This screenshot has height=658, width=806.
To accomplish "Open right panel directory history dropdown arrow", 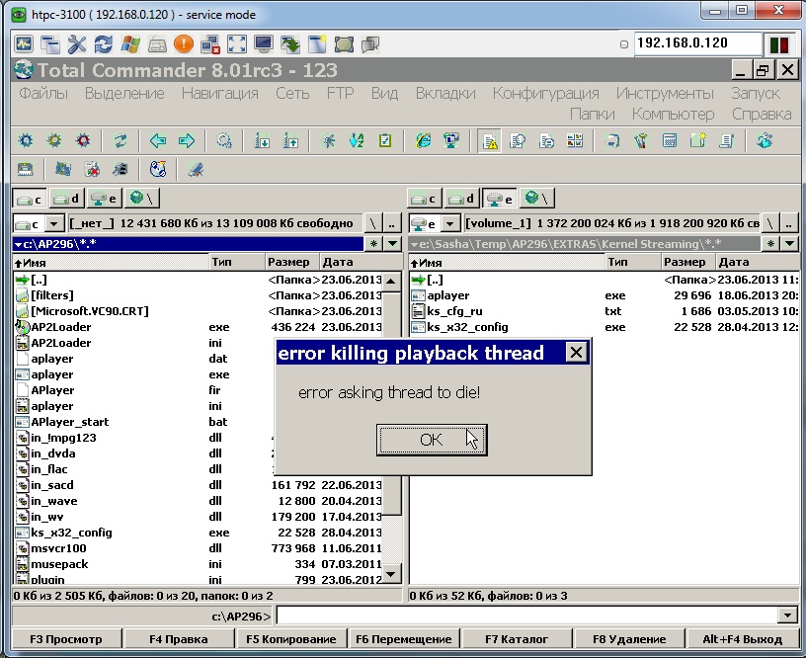I will pyautogui.click(x=789, y=244).
